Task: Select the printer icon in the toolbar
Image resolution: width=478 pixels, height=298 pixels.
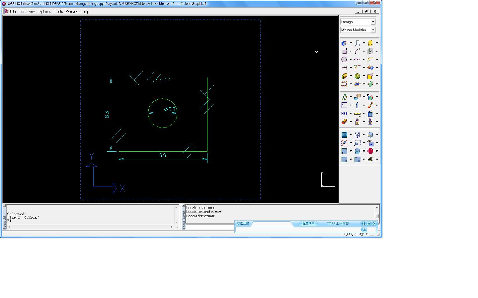Action: pyautogui.click(x=370, y=159)
